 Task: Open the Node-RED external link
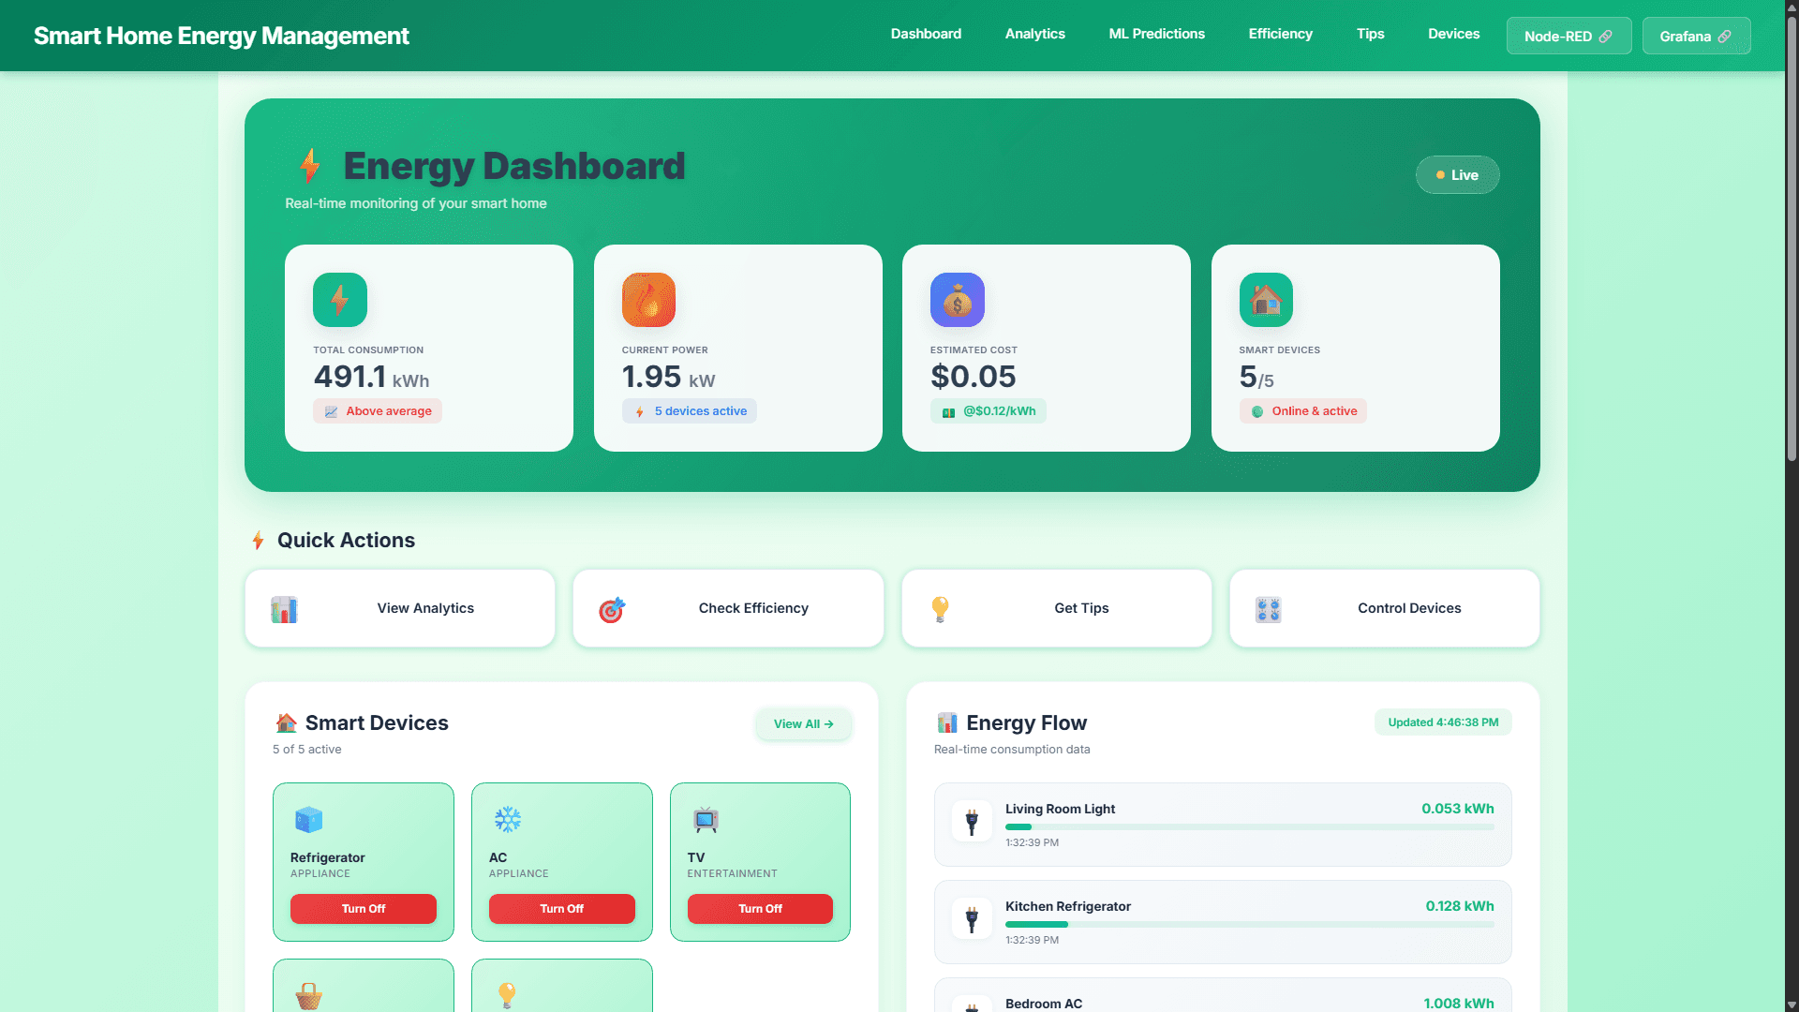1569,36
